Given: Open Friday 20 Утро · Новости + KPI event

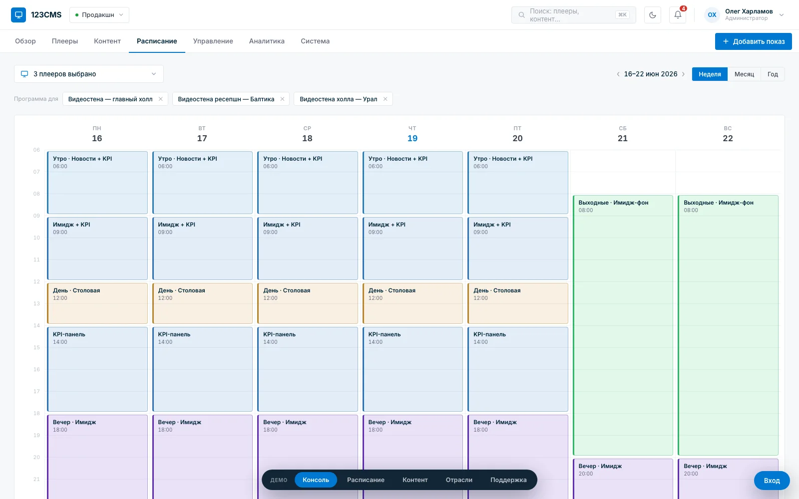Looking at the screenshot, I should (x=518, y=183).
